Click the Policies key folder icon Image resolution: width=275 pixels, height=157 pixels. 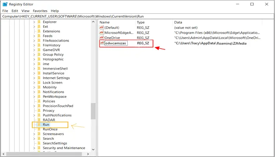(x=38, y=101)
